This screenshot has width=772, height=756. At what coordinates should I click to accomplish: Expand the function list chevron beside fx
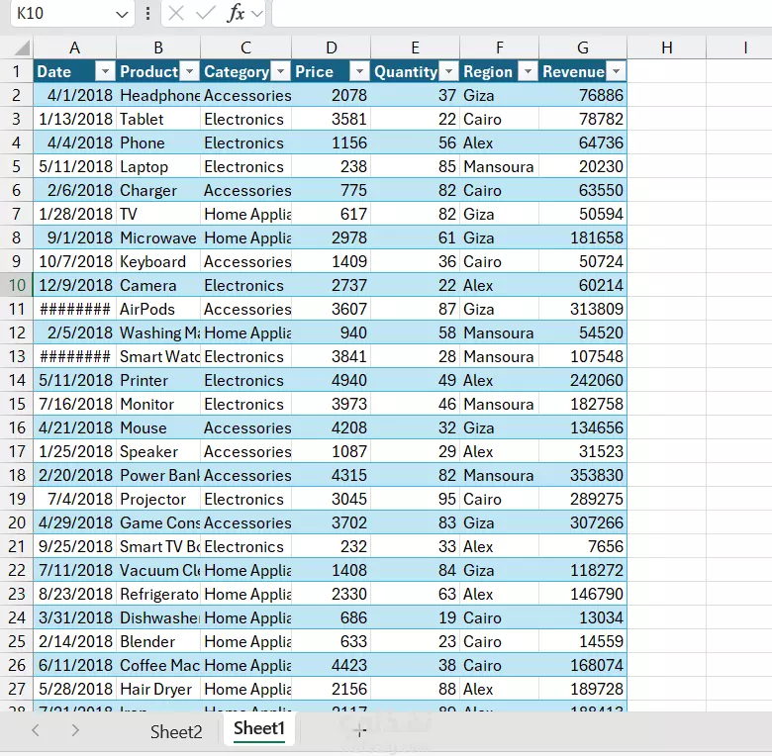point(256,14)
